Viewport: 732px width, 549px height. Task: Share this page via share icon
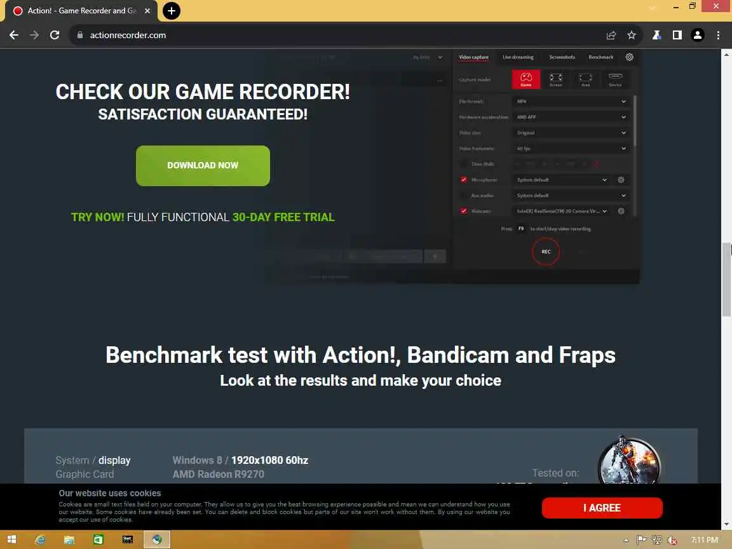pyautogui.click(x=611, y=35)
